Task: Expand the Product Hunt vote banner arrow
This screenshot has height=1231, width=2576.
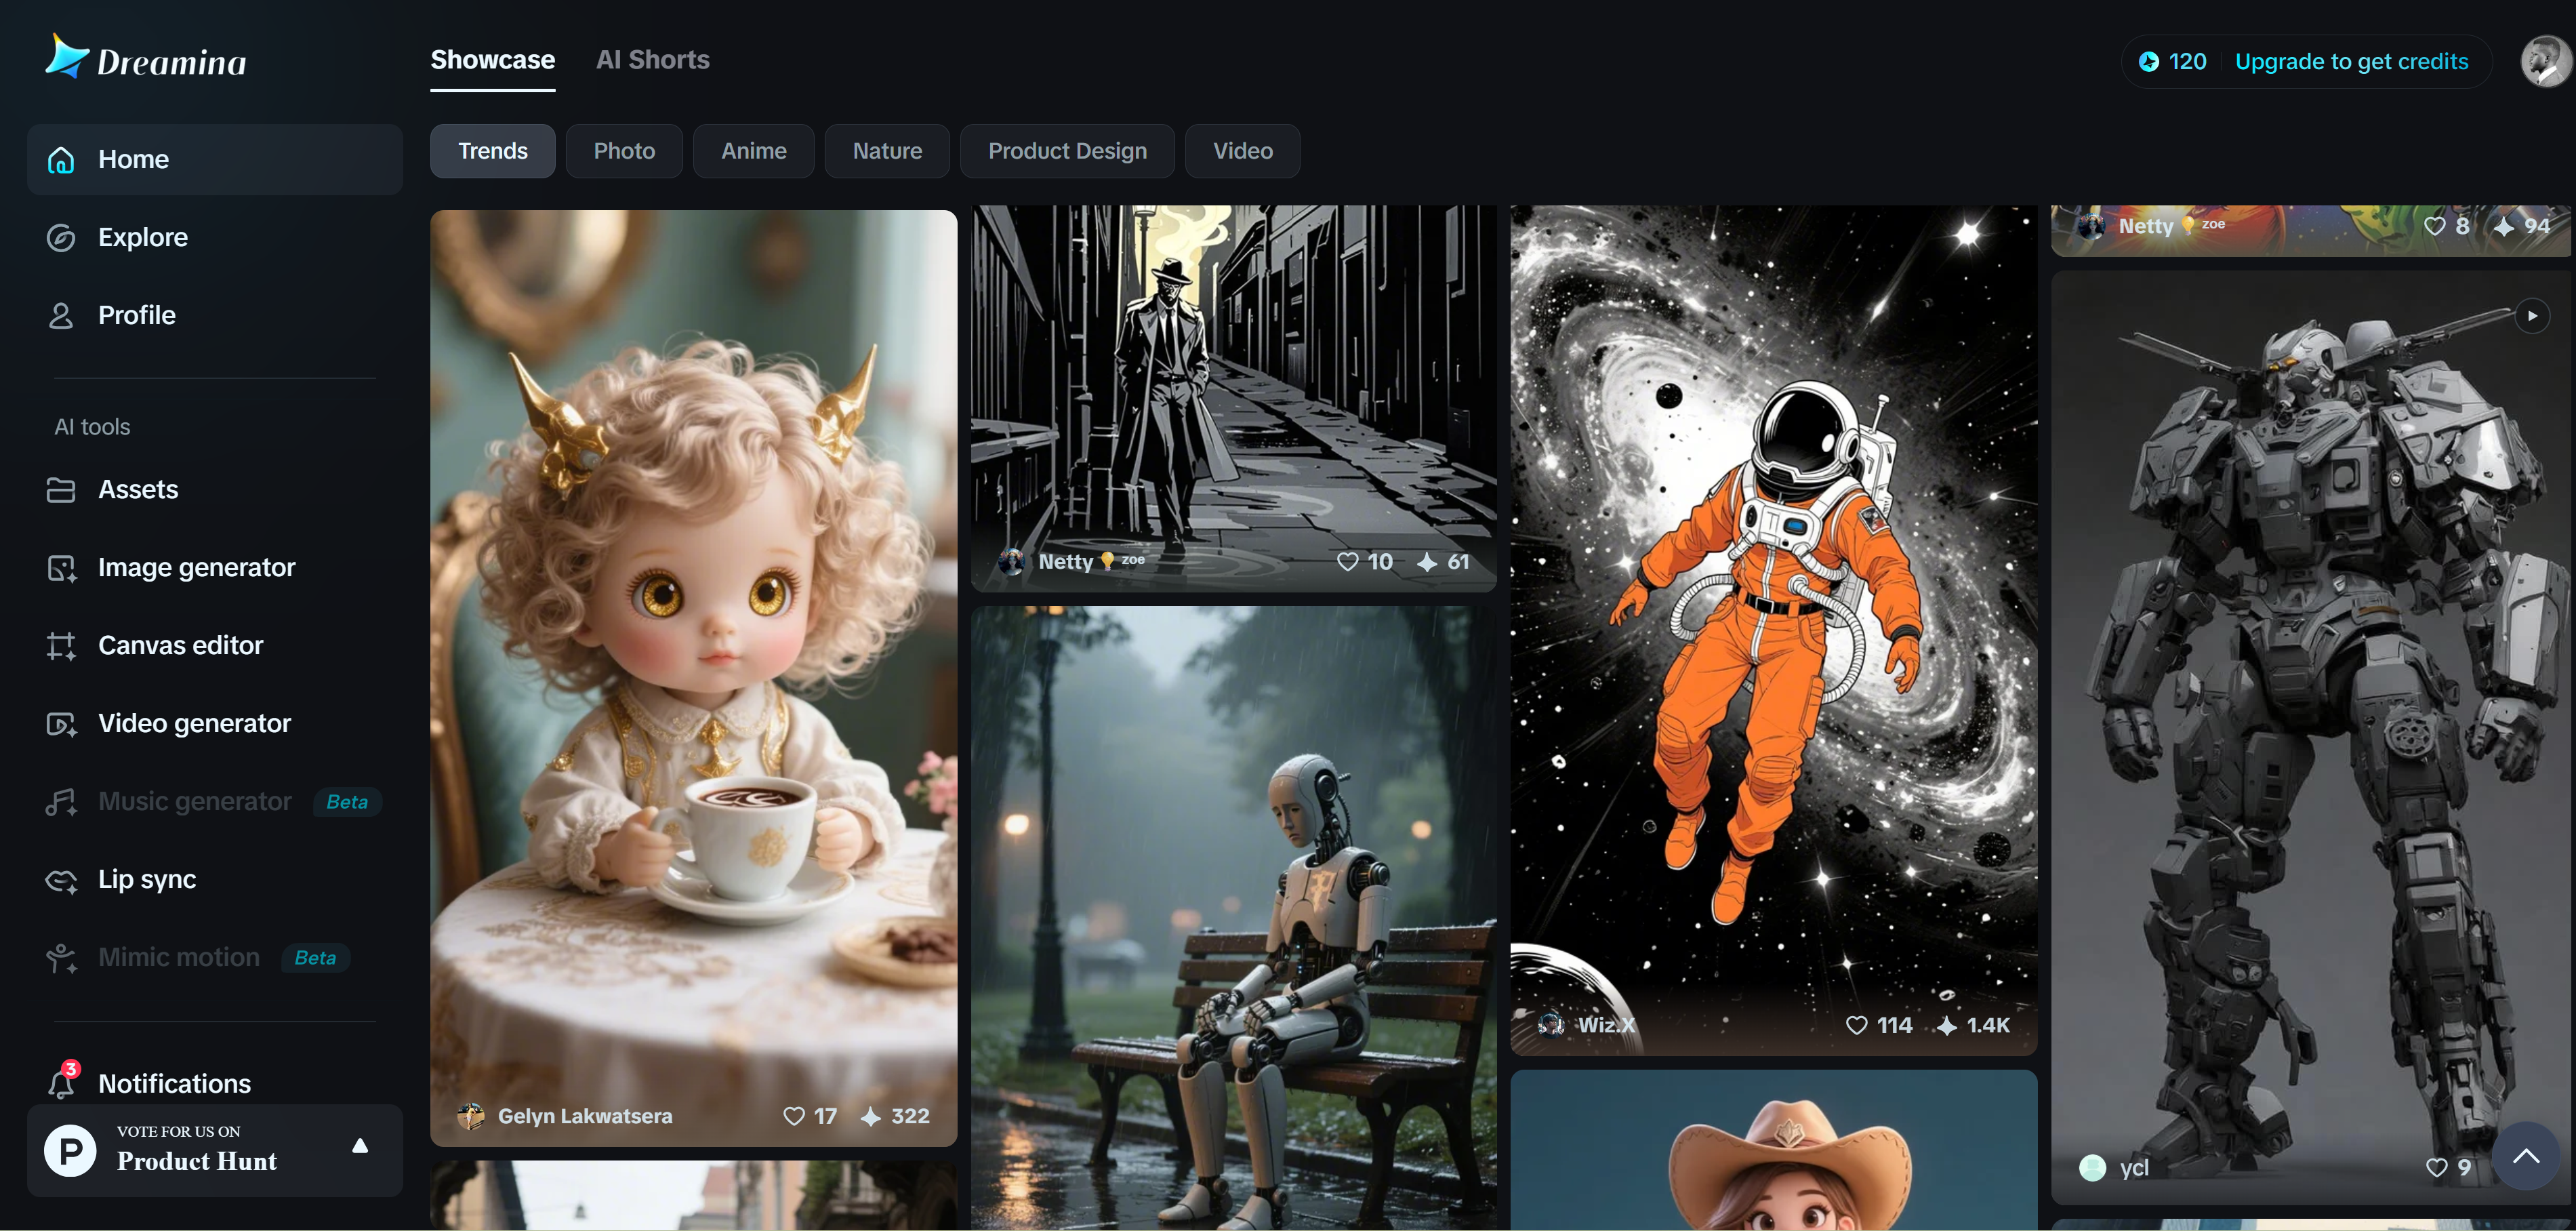Action: 360,1146
